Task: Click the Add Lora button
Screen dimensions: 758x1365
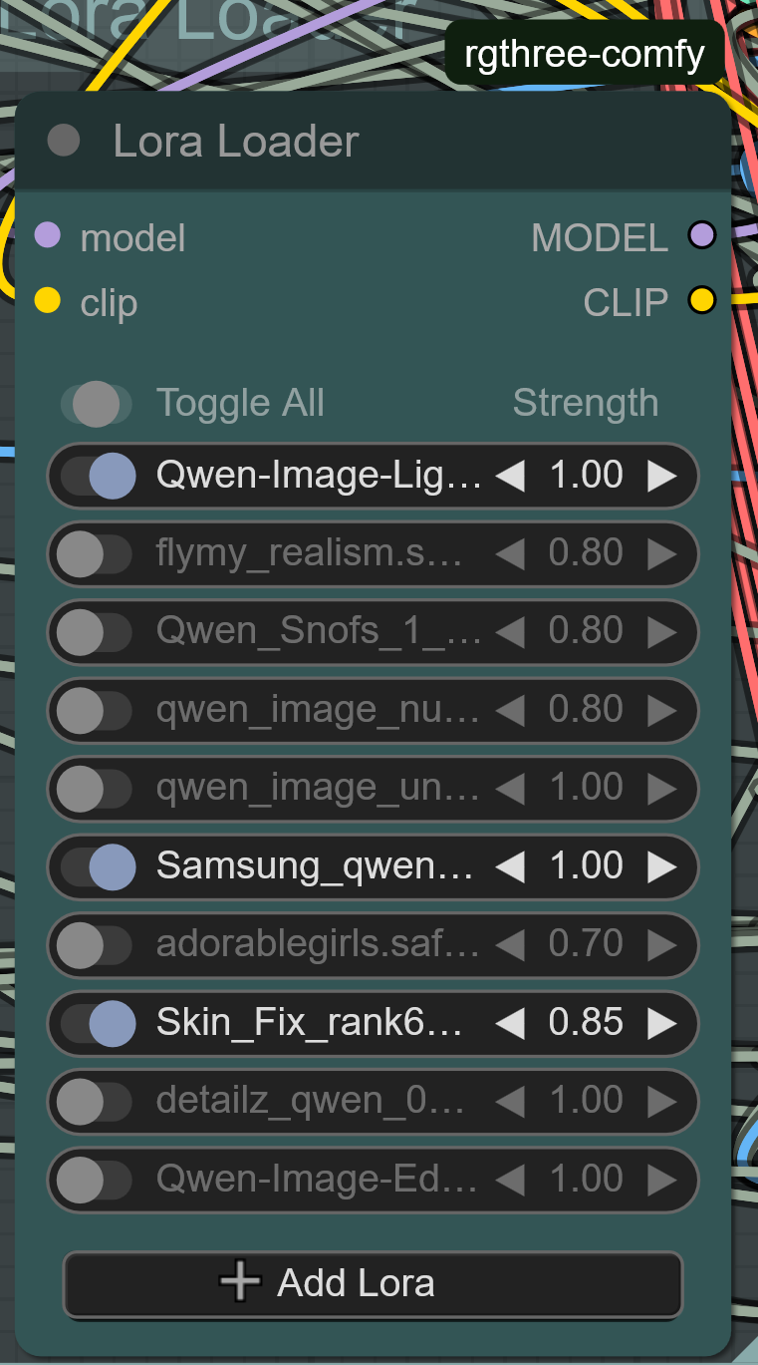Action: [x=374, y=1284]
